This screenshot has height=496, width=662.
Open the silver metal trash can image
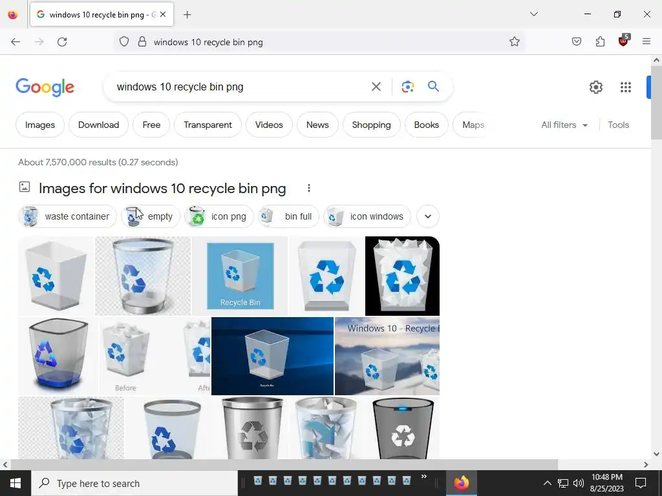[253, 428]
